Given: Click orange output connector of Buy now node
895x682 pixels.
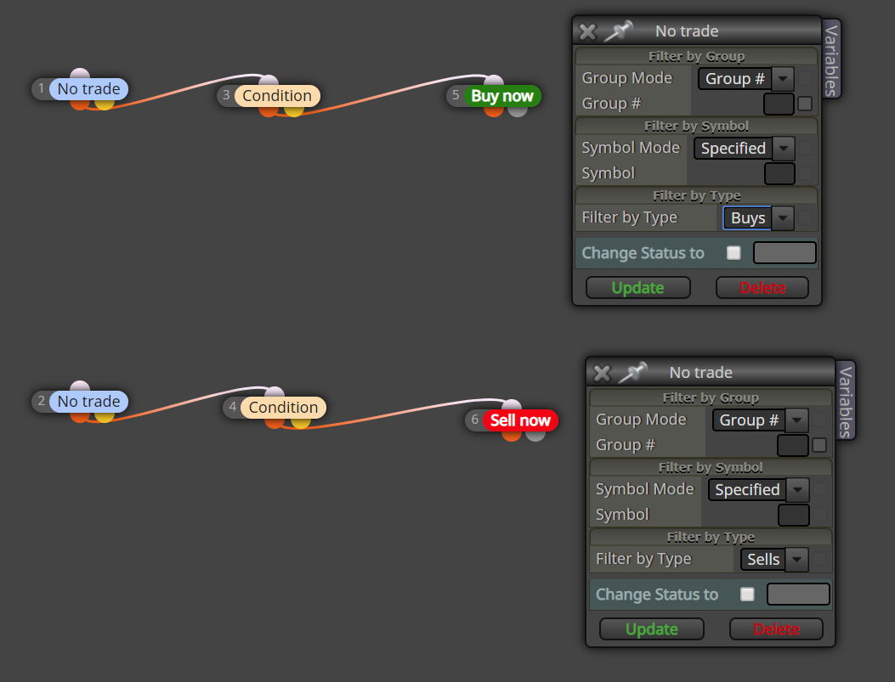Looking at the screenshot, I should pyautogui.click(x=494, y=111).
